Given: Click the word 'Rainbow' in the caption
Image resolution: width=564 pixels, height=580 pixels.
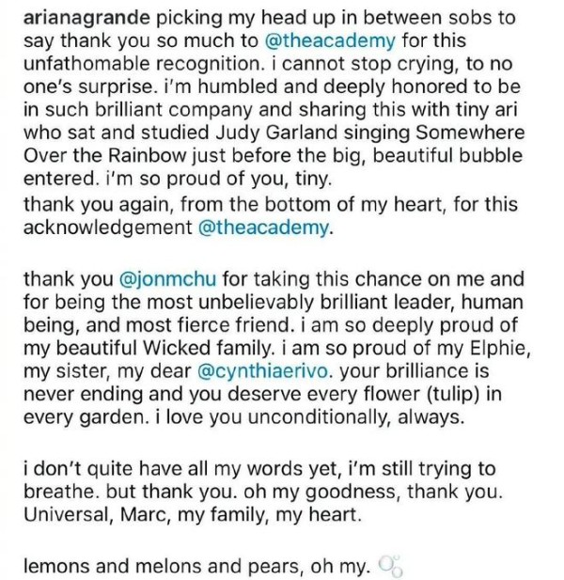Looking at the screenshot, I should [147, 156].
